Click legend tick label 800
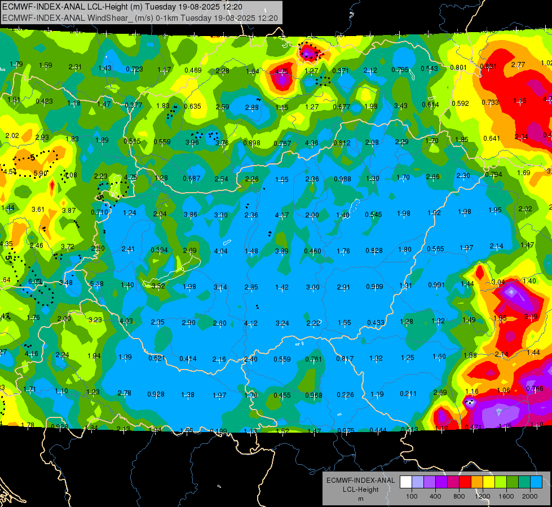 click(459, 496)
